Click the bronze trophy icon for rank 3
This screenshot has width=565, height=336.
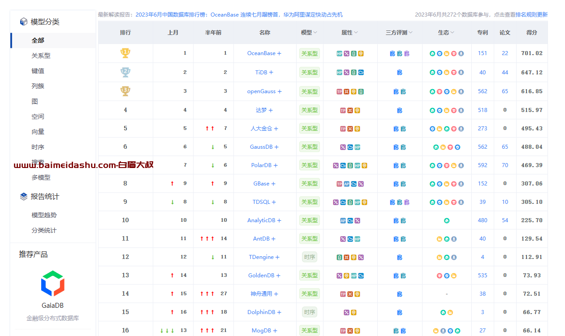[x=125, y=91]
